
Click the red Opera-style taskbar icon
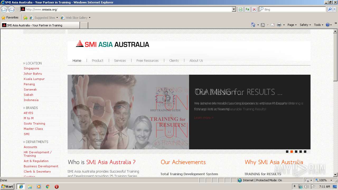click(x=57, y=187)
